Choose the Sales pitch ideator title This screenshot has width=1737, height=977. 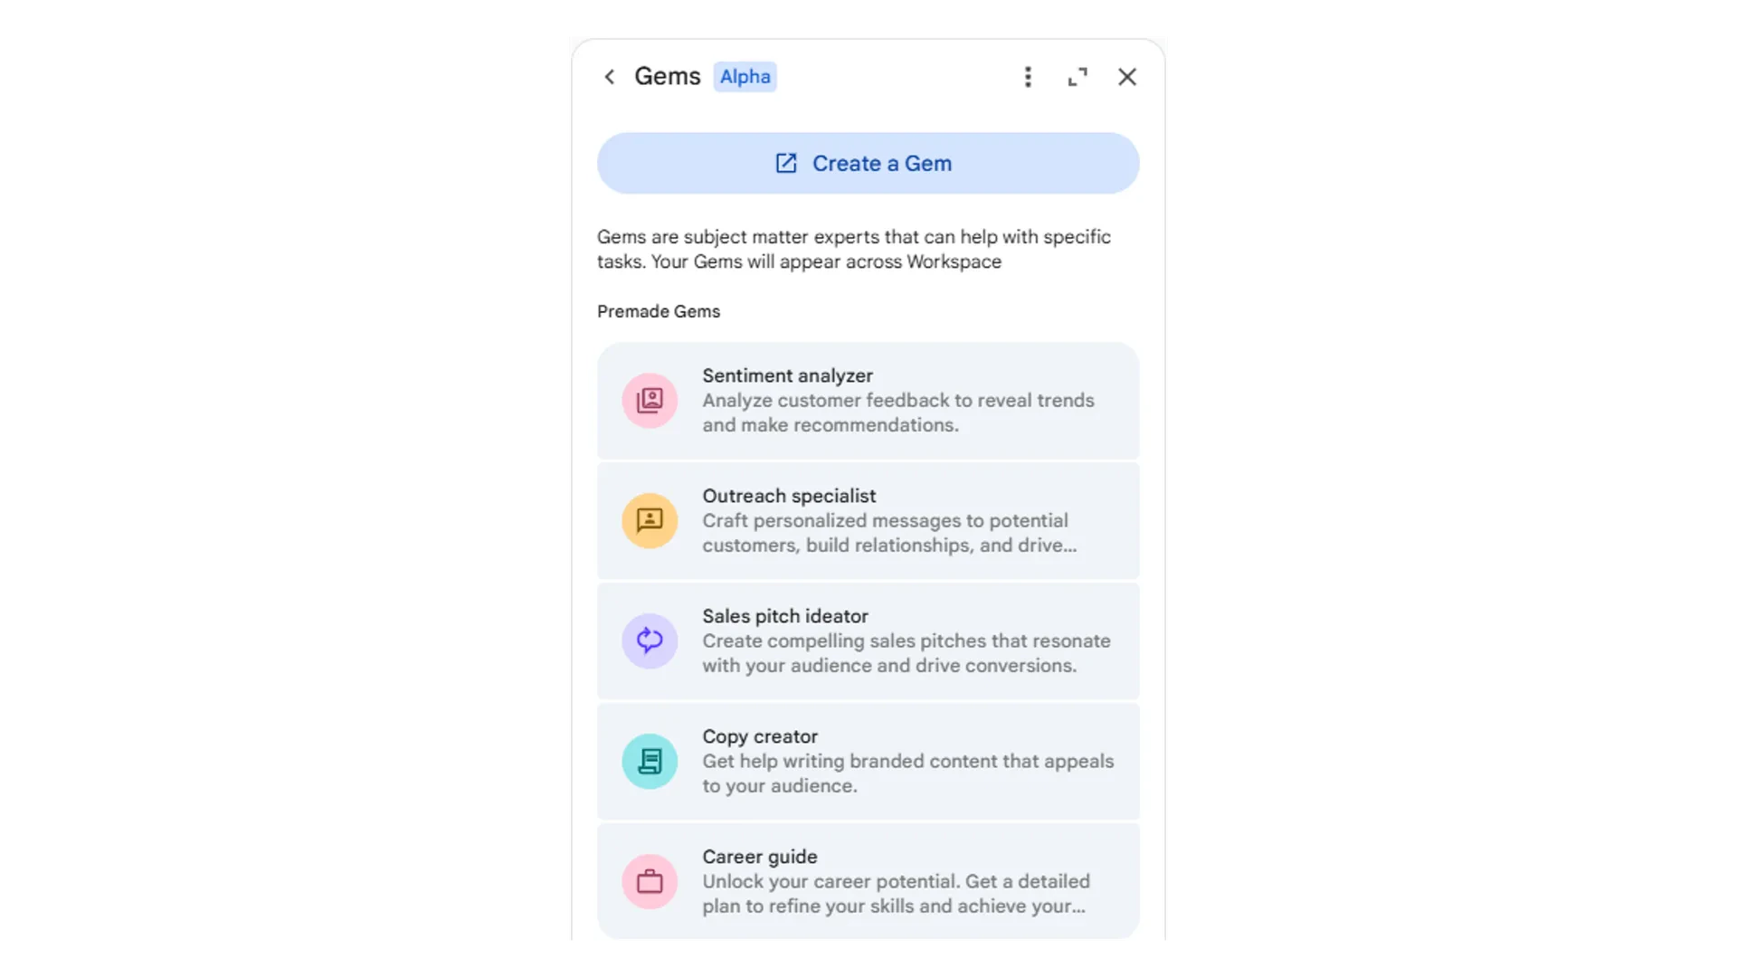click(x=785, y=616)
